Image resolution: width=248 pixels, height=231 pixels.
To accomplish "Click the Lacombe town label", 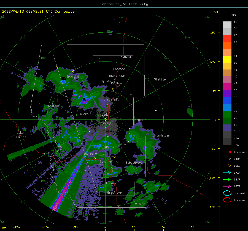I will 119,69.
